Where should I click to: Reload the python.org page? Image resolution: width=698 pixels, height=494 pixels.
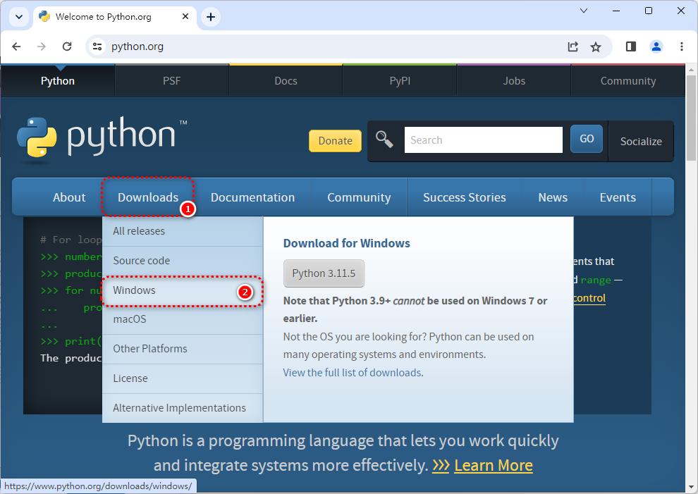pyautogui.click(x=67, y=47)
